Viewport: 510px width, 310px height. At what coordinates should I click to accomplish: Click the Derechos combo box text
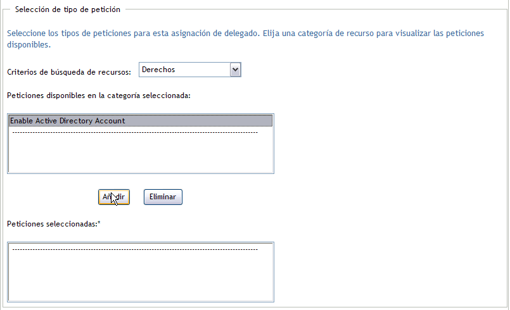(184, 70)
